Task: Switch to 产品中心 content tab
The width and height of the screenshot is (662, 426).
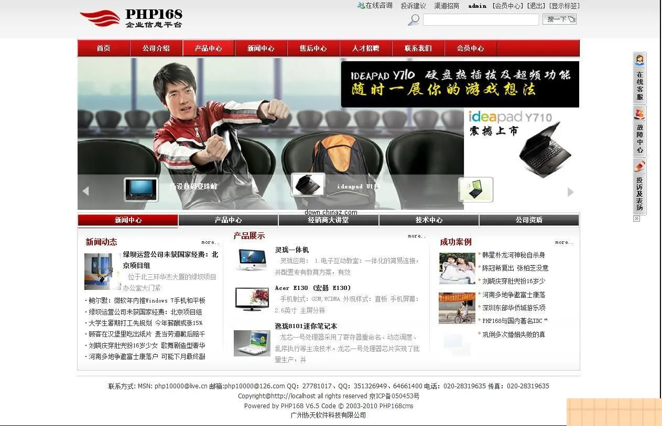Action: point(228,220)
